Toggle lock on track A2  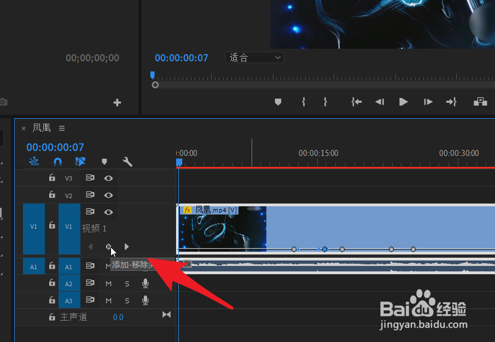[52, 283]
